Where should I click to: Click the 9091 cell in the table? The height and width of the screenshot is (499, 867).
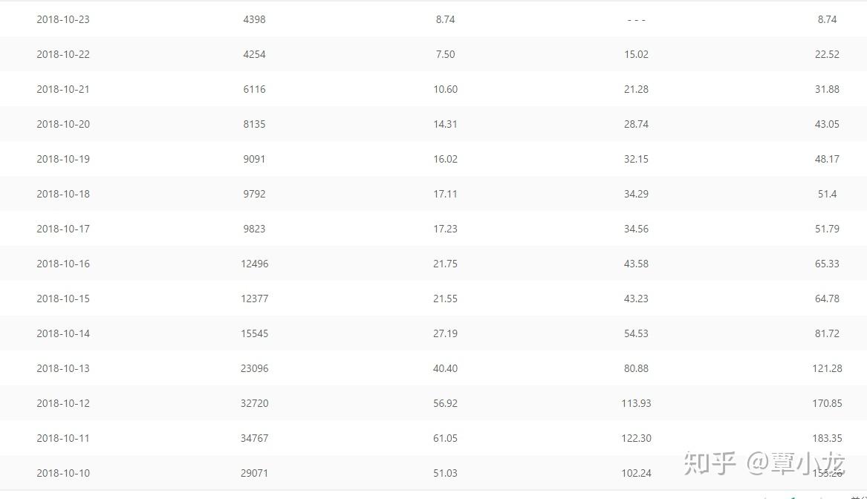click(x=254, y=159)
